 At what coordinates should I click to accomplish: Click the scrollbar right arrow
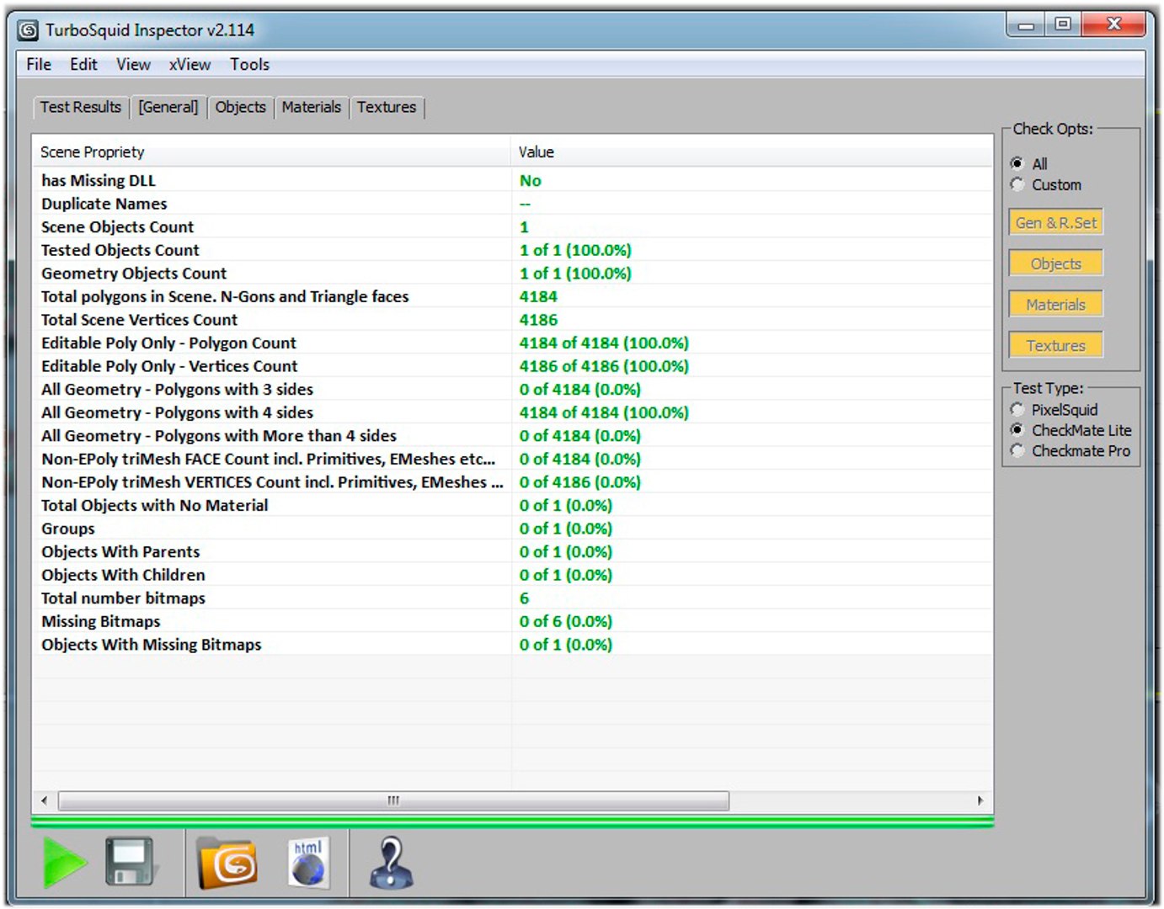click(x=980, y=800)
